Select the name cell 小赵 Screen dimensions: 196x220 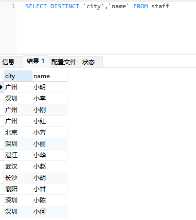pos(49,167)
